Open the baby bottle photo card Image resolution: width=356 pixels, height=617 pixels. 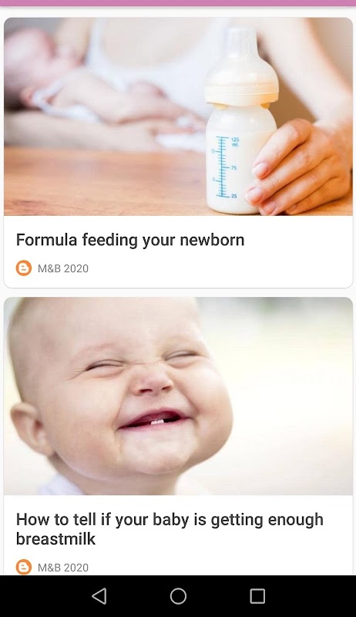click(x=178, y=116)
